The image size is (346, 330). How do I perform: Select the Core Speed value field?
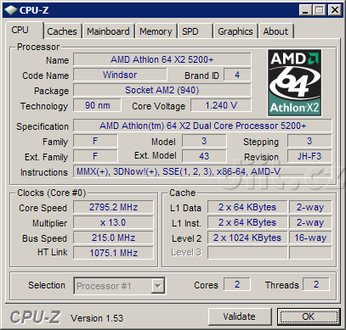tap(113, 207)
